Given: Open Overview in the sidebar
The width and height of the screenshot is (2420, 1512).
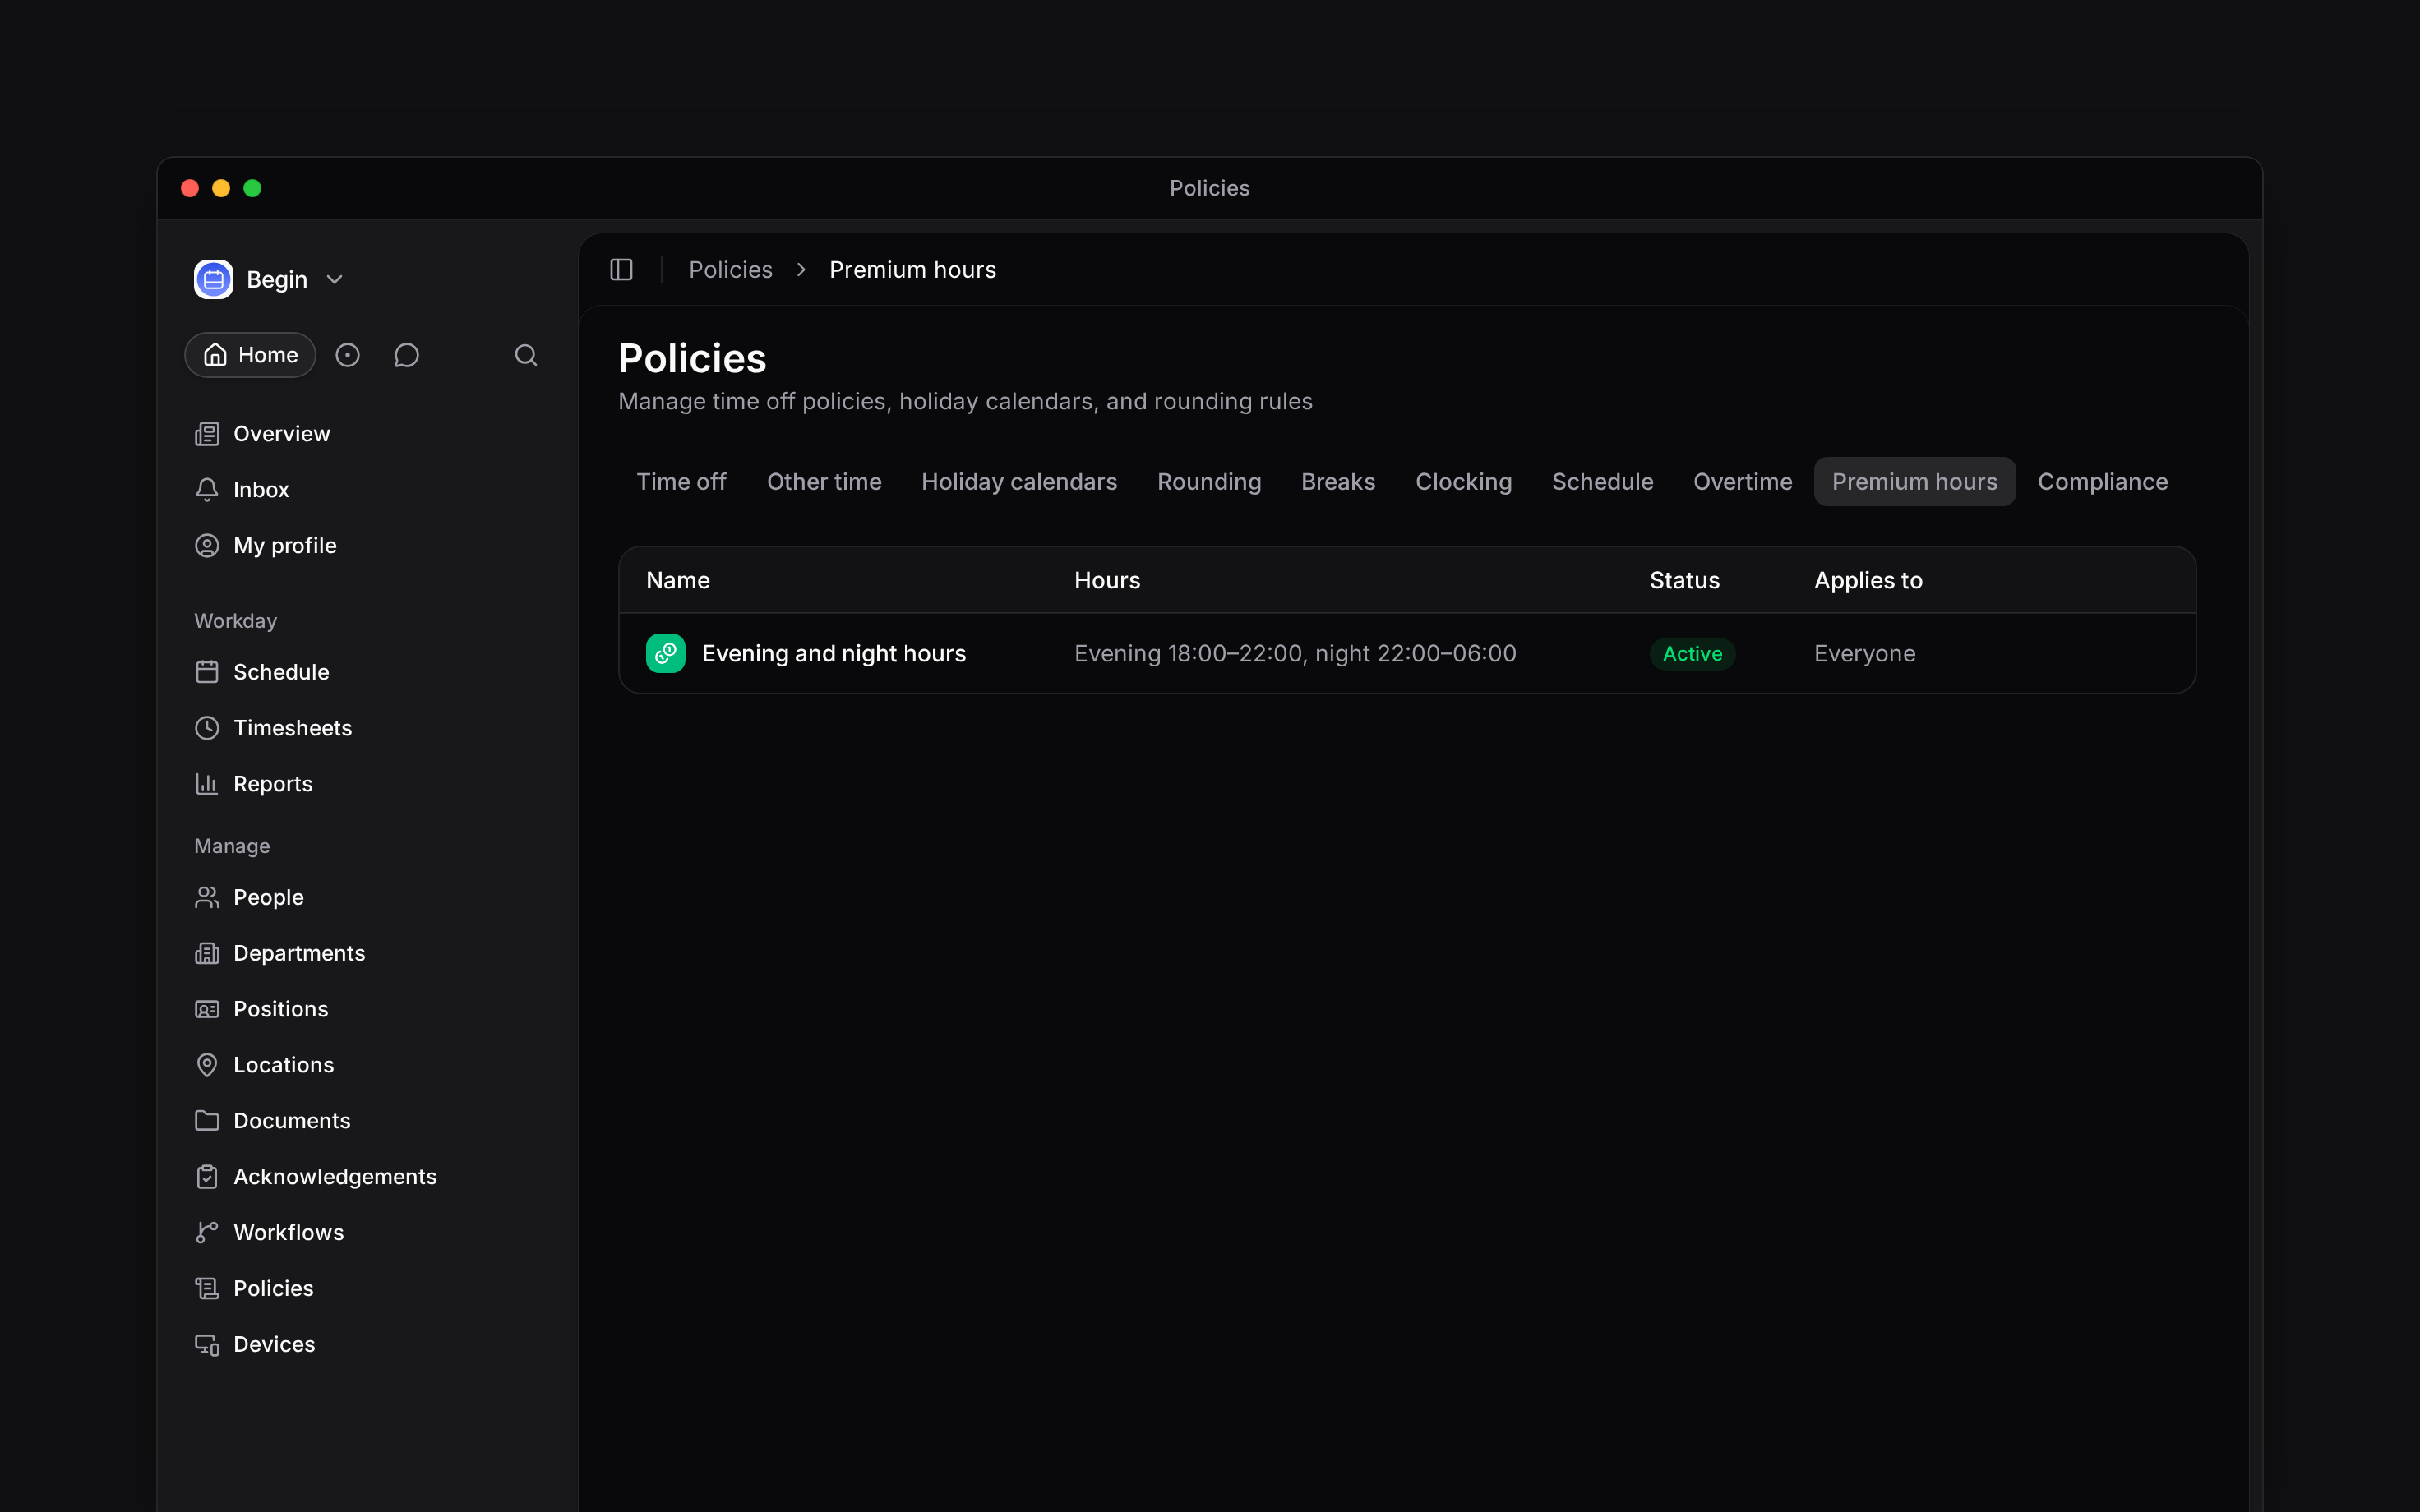Looking at the screenshot, I should tap(368, 434).
